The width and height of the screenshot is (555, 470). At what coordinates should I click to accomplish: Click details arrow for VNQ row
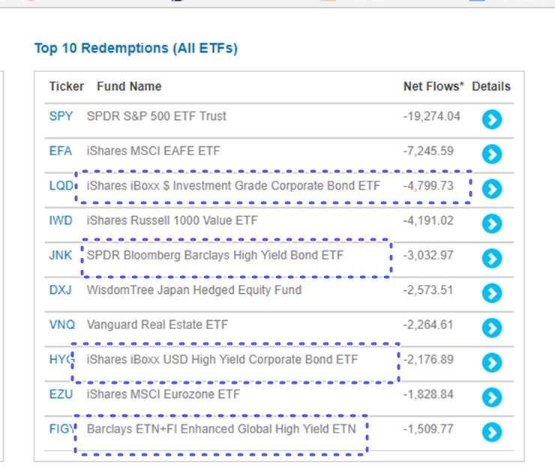coord(491,328)
